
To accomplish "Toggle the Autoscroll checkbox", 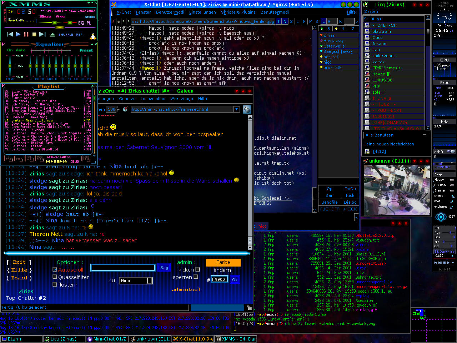I will pyautogui.click(x=55, y=269).
